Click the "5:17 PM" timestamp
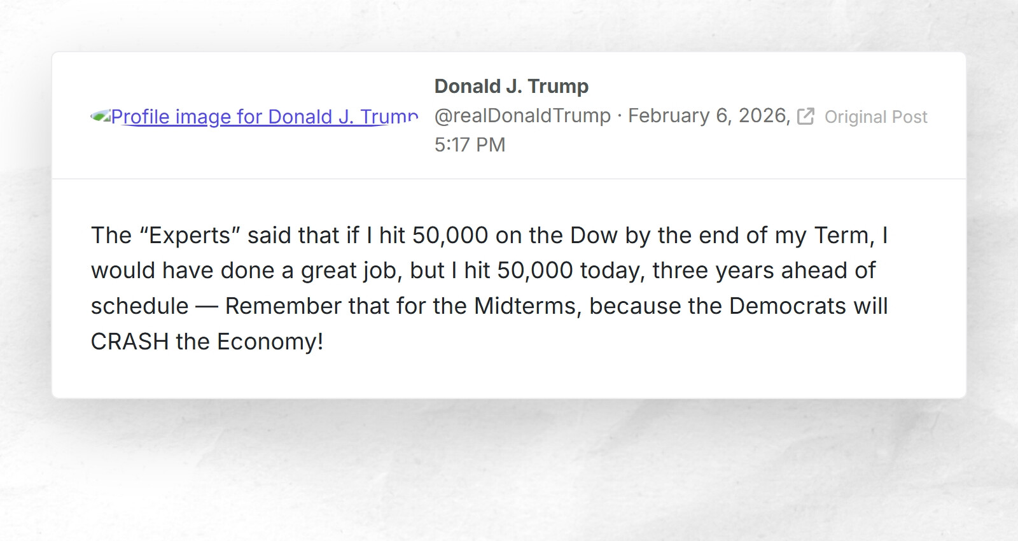This screenshot has width=1018, height=541. [x=470, y=145]
